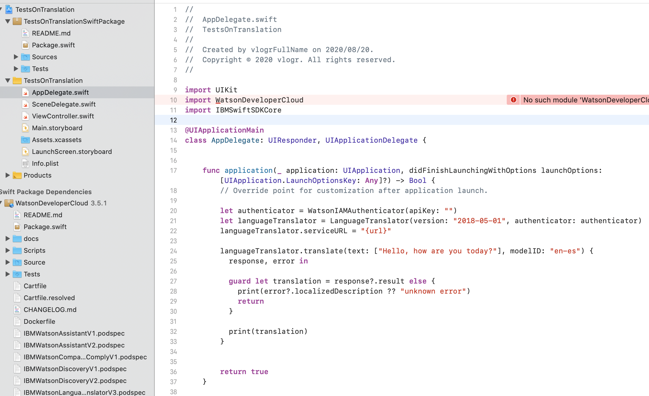Click the '@UIApplicationMain' attribute on line 13

pos(224,130)
